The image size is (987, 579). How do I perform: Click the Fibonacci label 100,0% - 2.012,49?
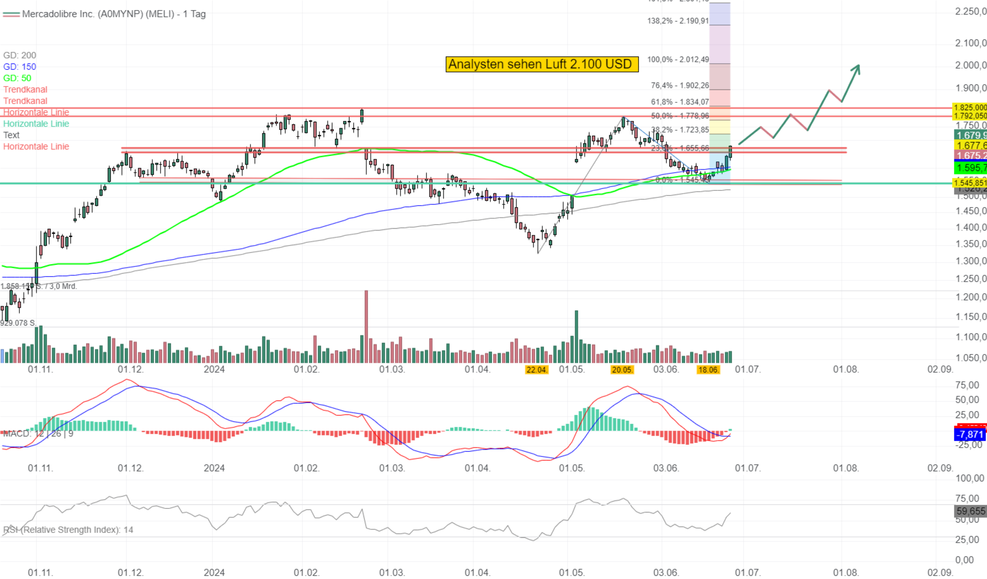[x=678, y=60]
